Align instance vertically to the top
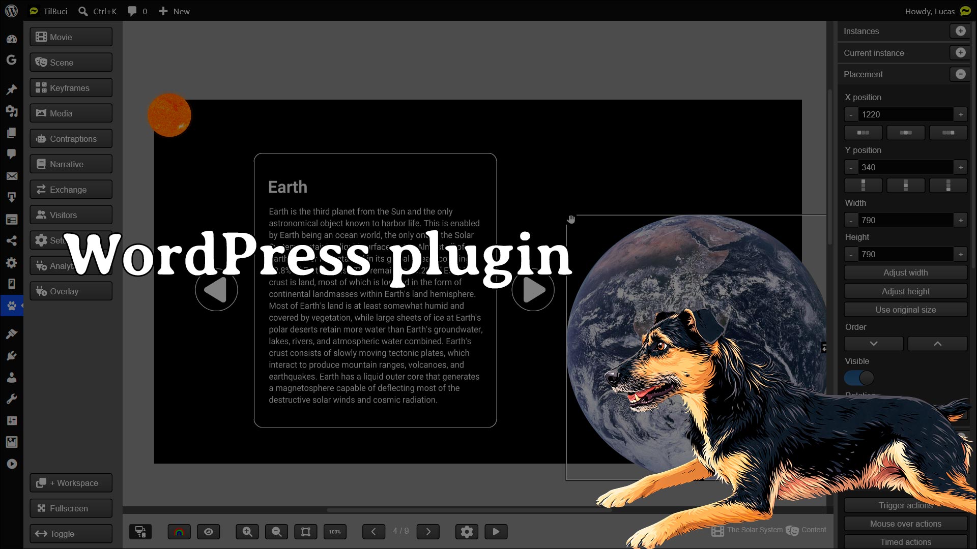This screenshot has height=549, width=977. pyautogui.click(x=863, y=186)
